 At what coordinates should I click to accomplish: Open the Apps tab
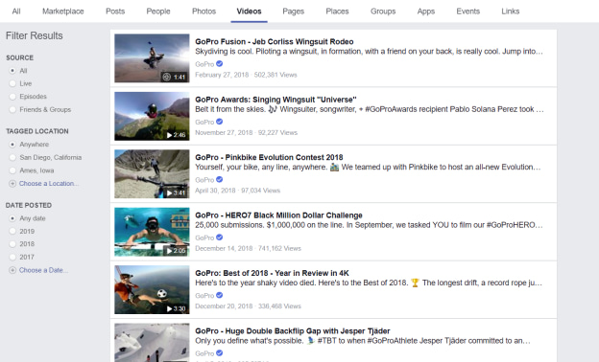click(426, 11)
